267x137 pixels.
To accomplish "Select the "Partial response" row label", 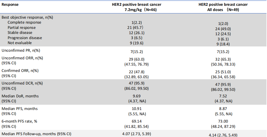I will pyautogui.click(x=22, y=28).
